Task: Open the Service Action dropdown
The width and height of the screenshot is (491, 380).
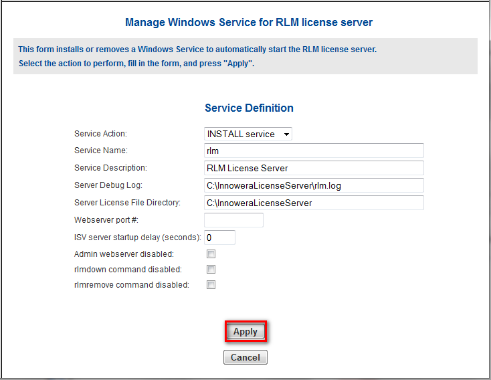Action: click(248, 134)
